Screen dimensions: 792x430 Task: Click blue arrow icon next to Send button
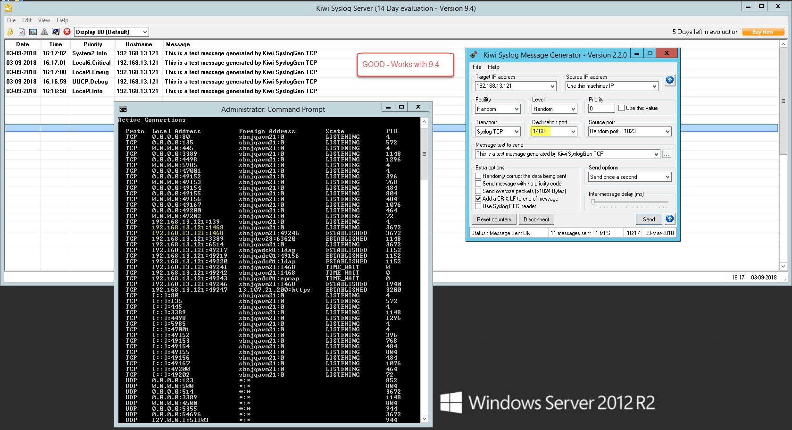click(x=670, y=219)
